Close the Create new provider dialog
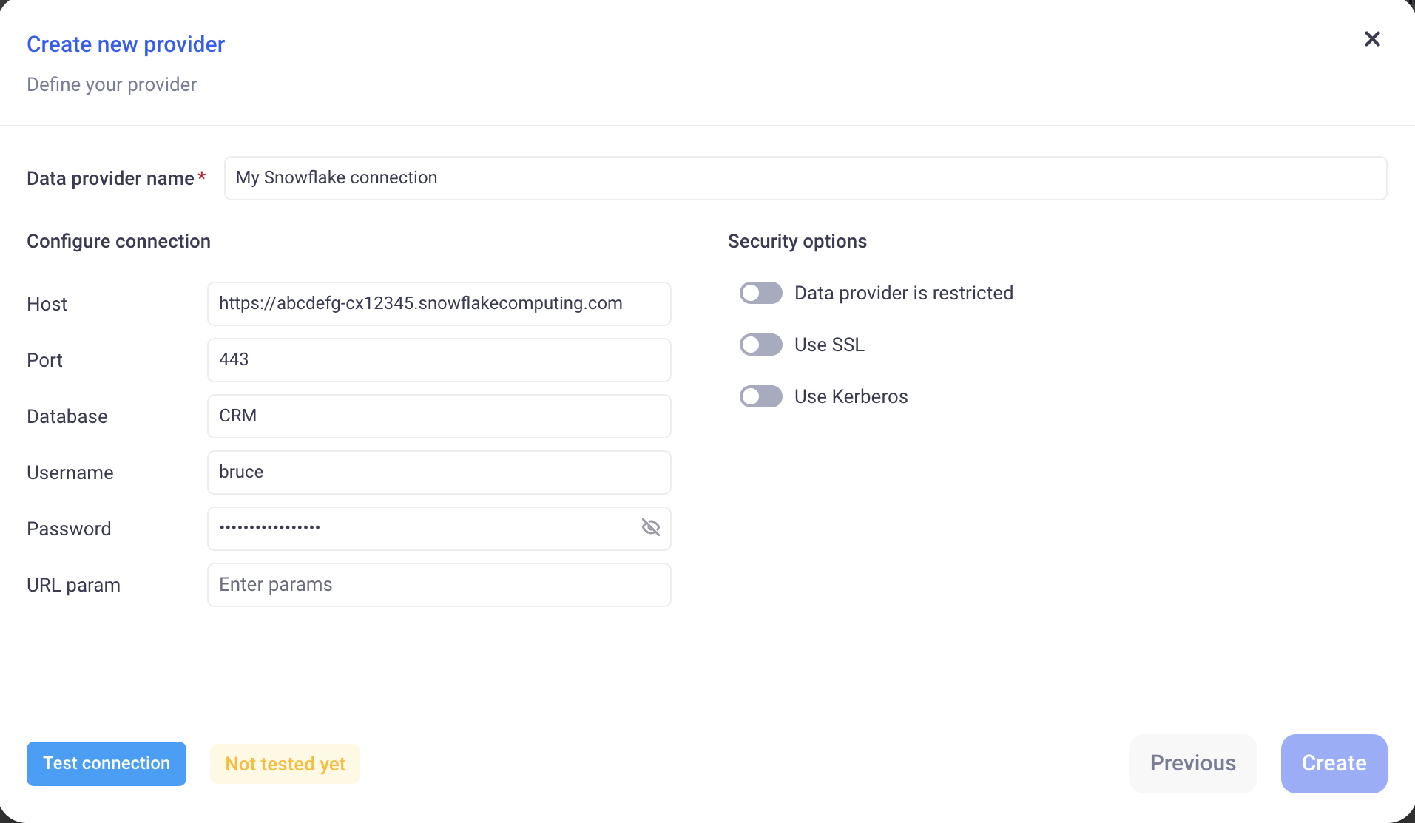Image resolution: width=1415 pixels, height=823 pixels. [x=1372, y=39]
